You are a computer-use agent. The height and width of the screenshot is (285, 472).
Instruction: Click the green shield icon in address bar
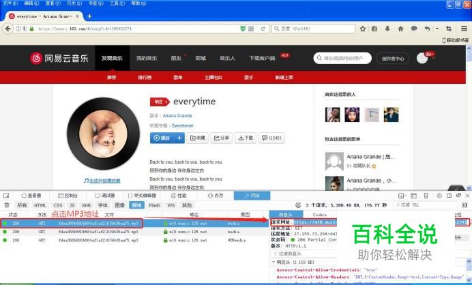(x=243, y=29)
